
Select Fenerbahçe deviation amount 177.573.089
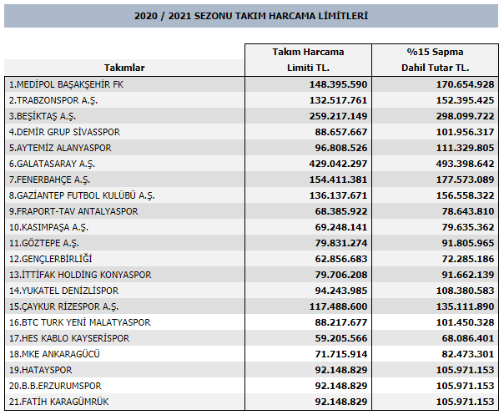point(465,180)
